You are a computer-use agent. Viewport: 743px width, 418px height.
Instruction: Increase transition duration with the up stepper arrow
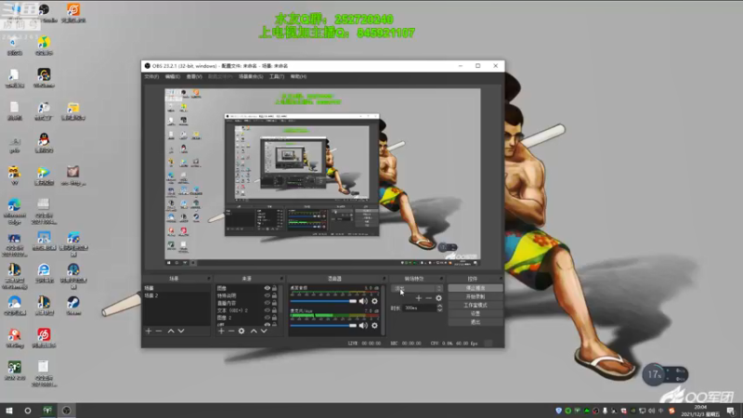[439, 307]
